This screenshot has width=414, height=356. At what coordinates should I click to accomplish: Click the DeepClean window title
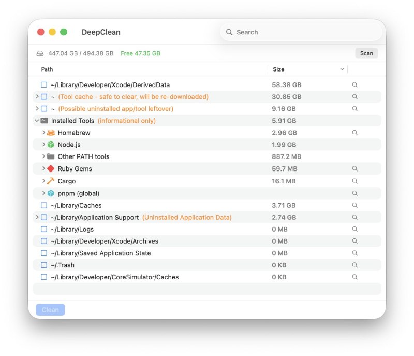pyautogui.click(x=101, y=32)
